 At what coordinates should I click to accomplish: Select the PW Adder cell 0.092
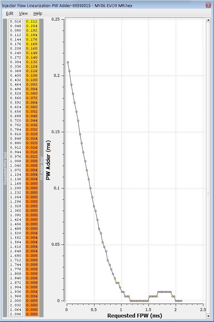pos(32,84)
